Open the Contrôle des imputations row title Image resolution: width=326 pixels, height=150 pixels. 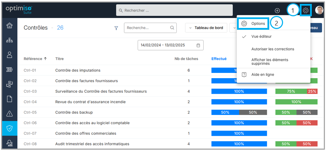[78, 70]
